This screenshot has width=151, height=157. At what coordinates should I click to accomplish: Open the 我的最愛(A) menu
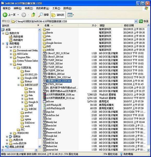point(43,8)
